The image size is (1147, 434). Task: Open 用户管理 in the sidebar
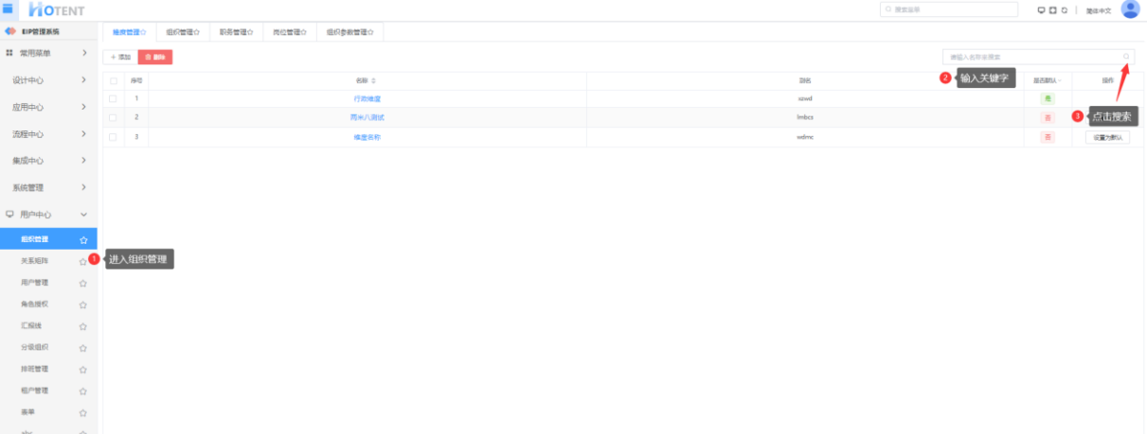(x=34, y=283)
